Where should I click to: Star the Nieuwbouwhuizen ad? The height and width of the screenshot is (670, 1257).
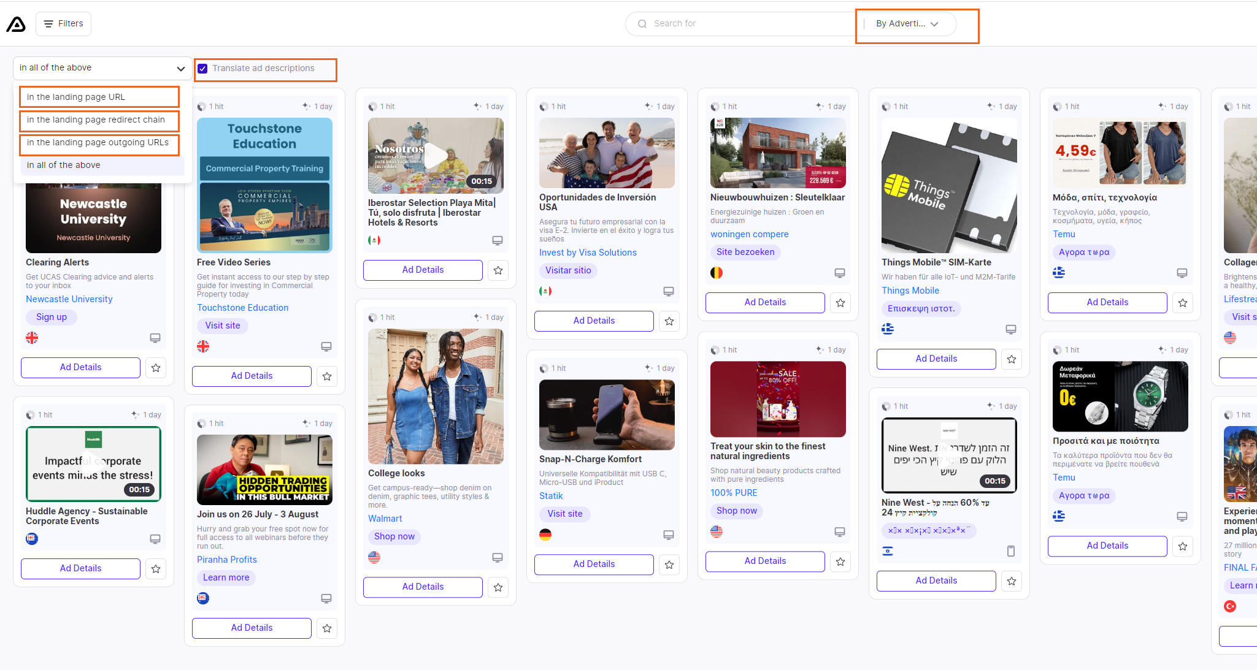coord(840,303)
